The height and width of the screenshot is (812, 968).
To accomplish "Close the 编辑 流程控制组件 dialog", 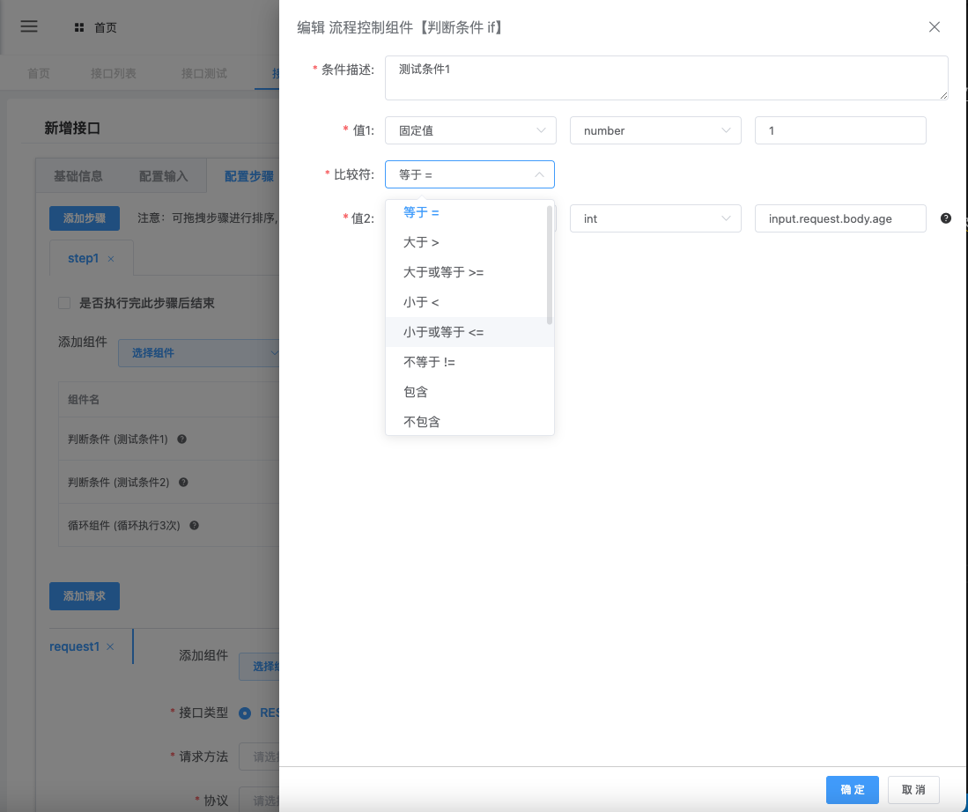I will (x=934, y=26).
